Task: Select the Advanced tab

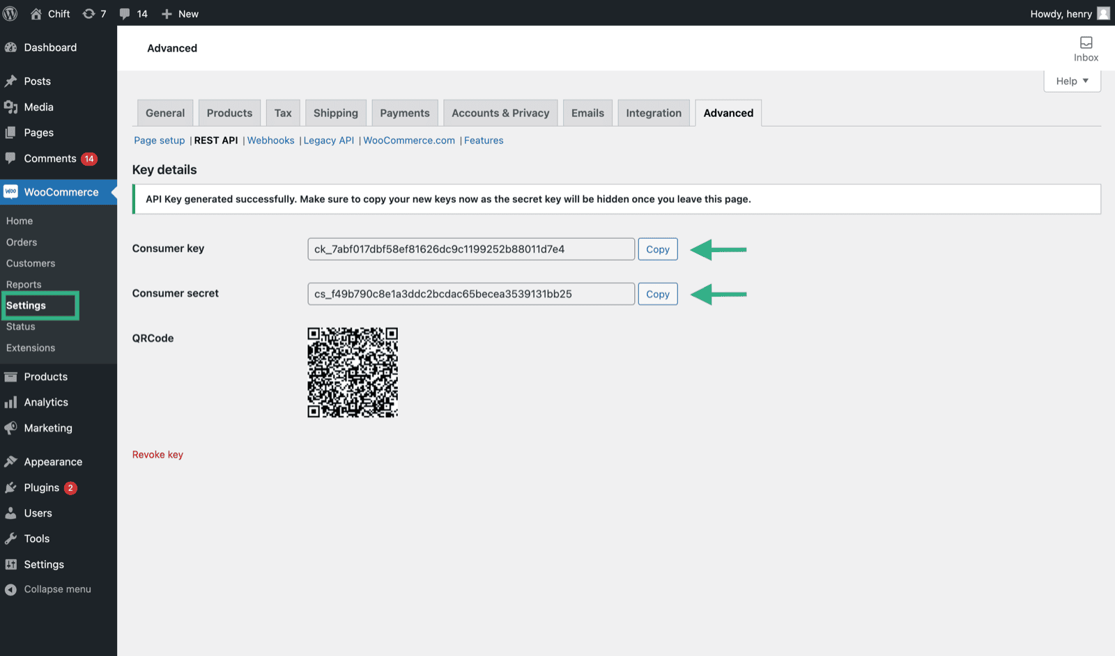Action: (728, 113)
